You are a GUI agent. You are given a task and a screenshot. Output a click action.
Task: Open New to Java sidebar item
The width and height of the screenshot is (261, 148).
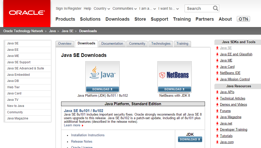click(x=28, y=106)
